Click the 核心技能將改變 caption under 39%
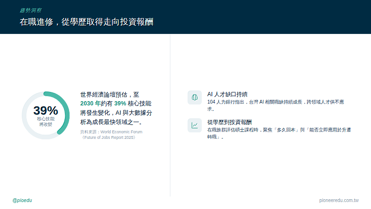 pyautogui.click(x=45, y=122)
